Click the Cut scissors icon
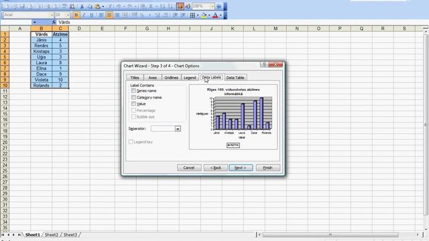Image resolution: width=429 pixels, height=241 pixels. [82, 6]
